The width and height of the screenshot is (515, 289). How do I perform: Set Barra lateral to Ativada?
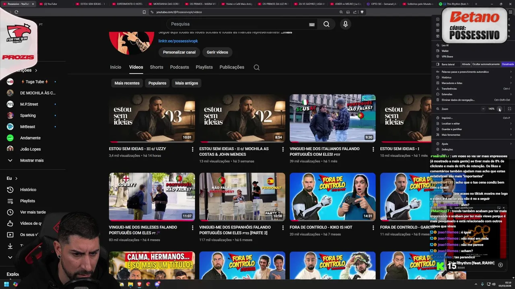(466, 64)
